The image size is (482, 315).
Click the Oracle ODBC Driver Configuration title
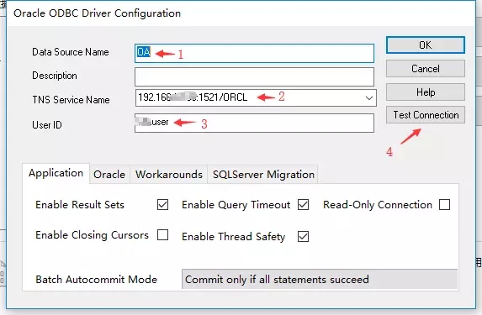pyautogui.click(x=97, y=13)
